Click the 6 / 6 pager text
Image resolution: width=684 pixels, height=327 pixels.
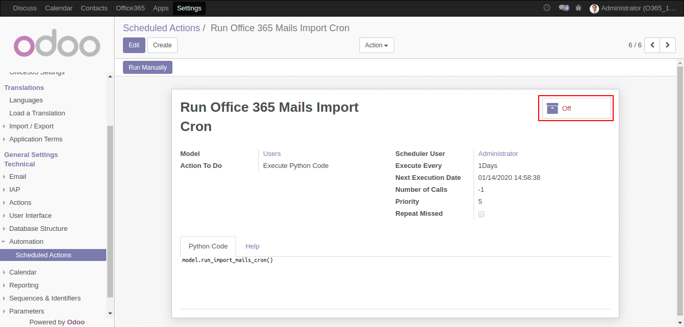tap(635, 45)
